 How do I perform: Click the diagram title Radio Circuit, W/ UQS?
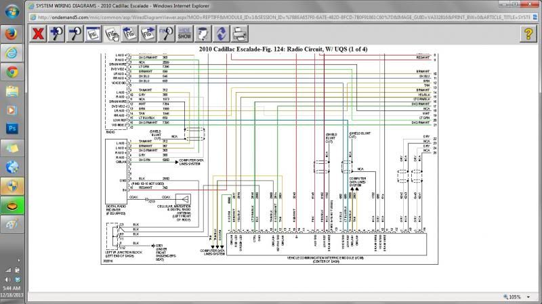click(x=283, y=49)
